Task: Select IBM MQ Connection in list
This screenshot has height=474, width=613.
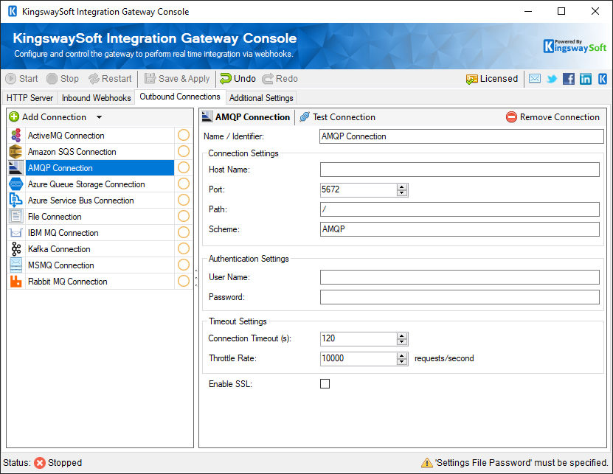Action: click(100, 233)
